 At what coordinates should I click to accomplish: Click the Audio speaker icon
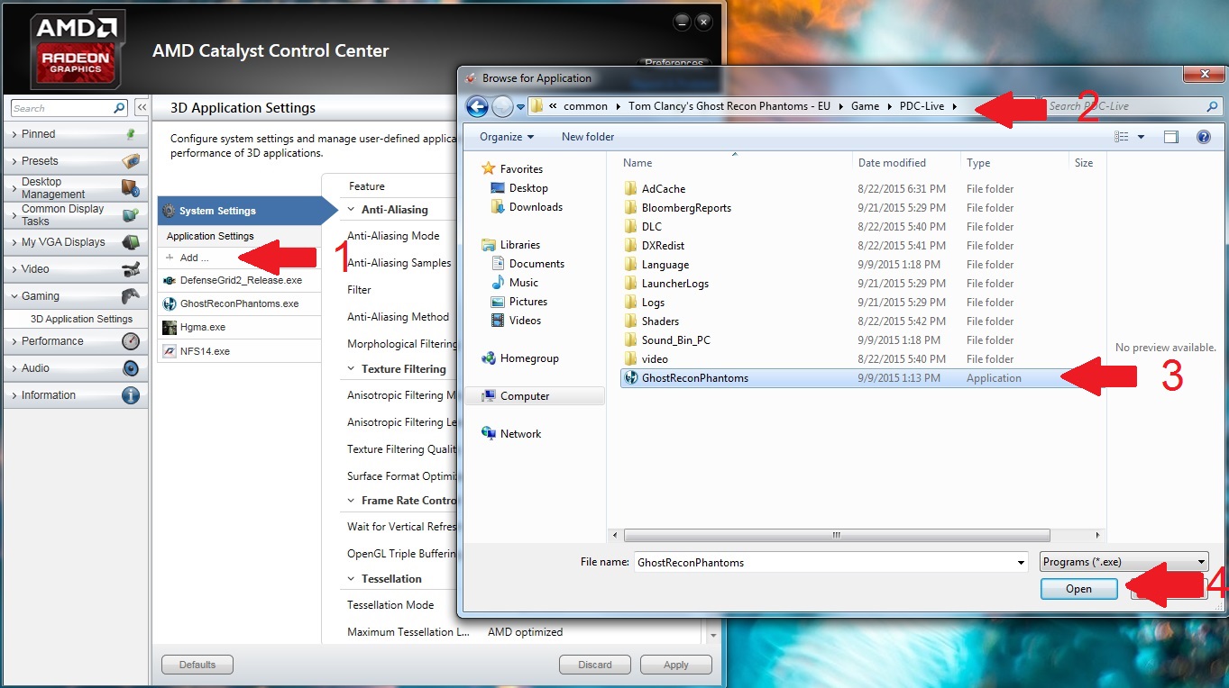point(132,368)
